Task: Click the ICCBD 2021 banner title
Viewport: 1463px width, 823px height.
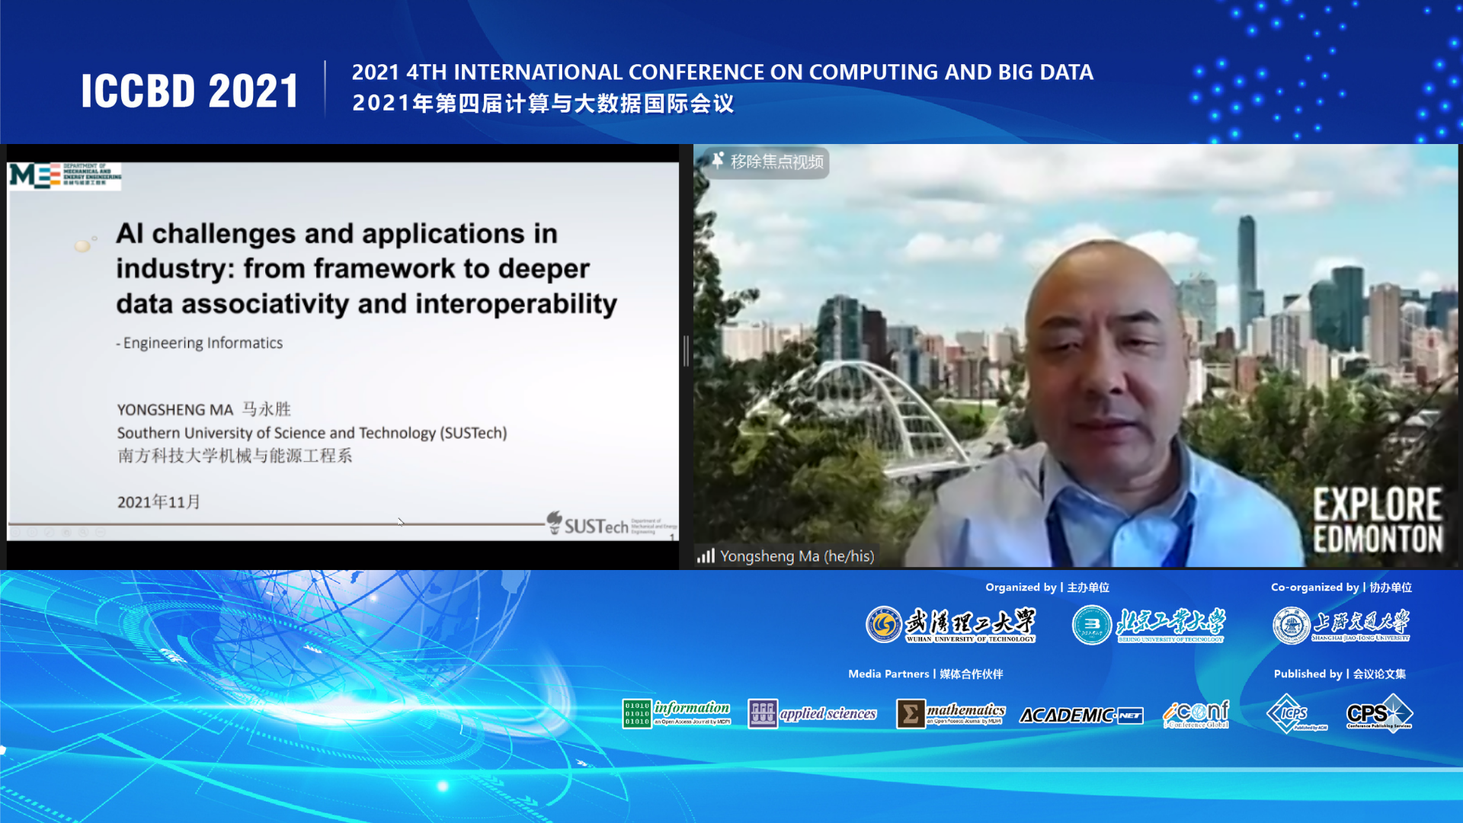Action: [x=190, y=91]
